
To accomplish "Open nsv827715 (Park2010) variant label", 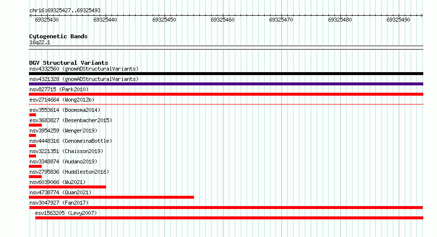I will click(x=59, y=89).
